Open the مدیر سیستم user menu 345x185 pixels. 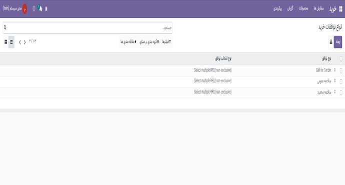[12, 8]
